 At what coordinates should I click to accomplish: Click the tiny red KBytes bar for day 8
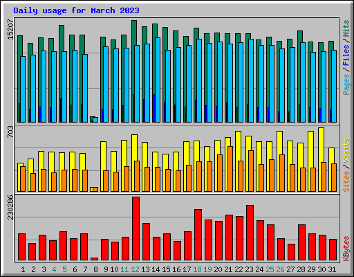tap(95, 259)
